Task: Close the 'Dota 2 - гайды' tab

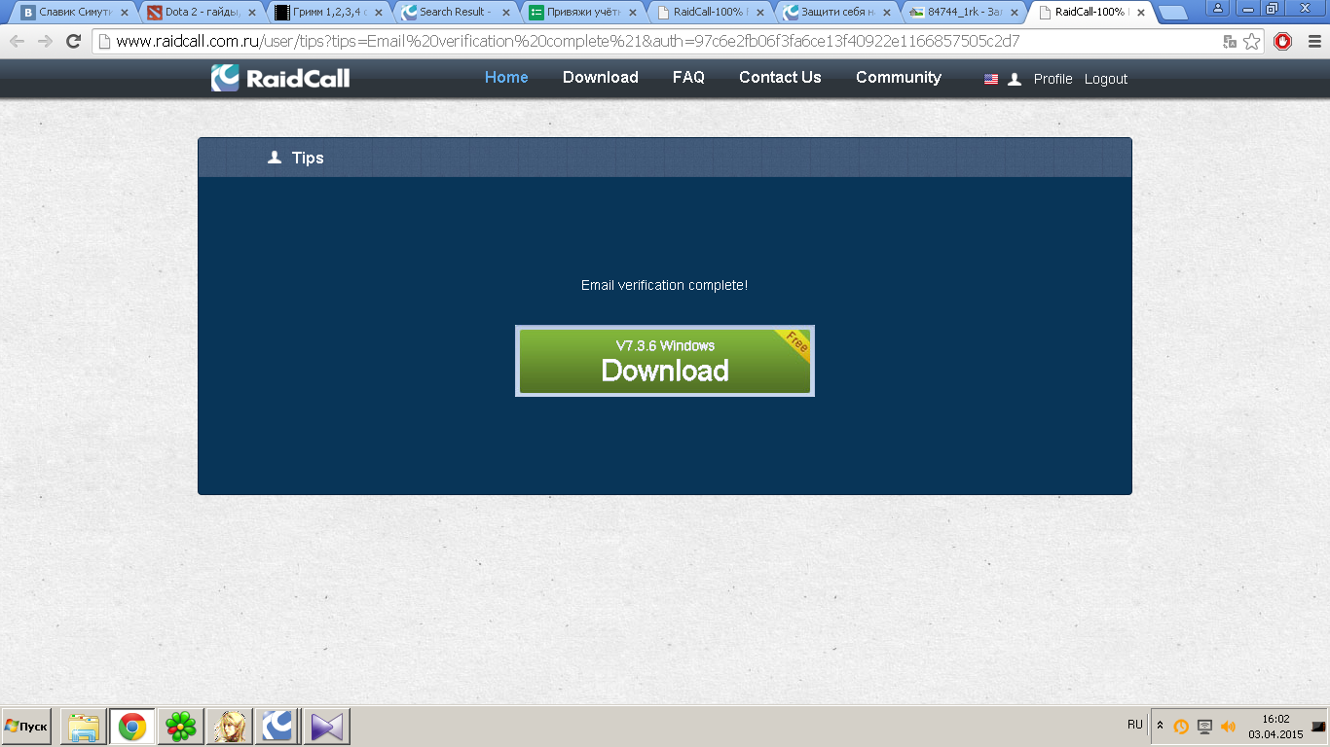Action: point(252,13)
